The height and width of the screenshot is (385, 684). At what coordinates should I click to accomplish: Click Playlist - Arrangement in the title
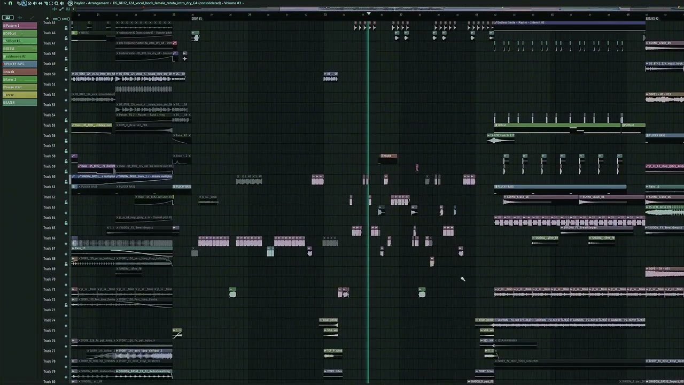click(x=91, y=3)
